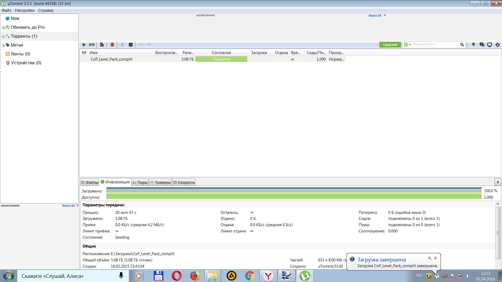Expand the 'Обновить до Pro' tree node
The image size is (502, 282).
coord(3,28)
